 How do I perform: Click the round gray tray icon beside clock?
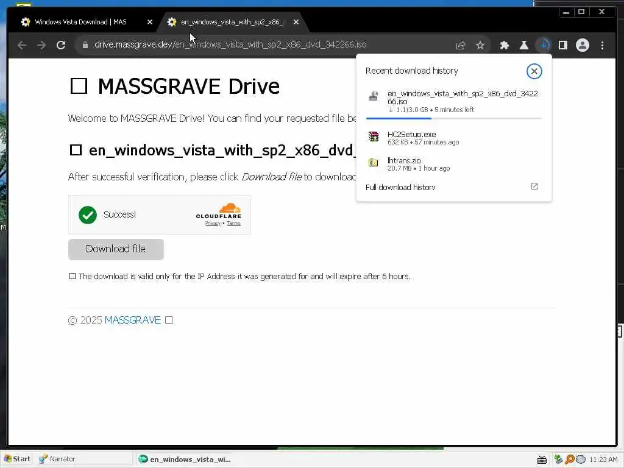[x=581, y=459]
